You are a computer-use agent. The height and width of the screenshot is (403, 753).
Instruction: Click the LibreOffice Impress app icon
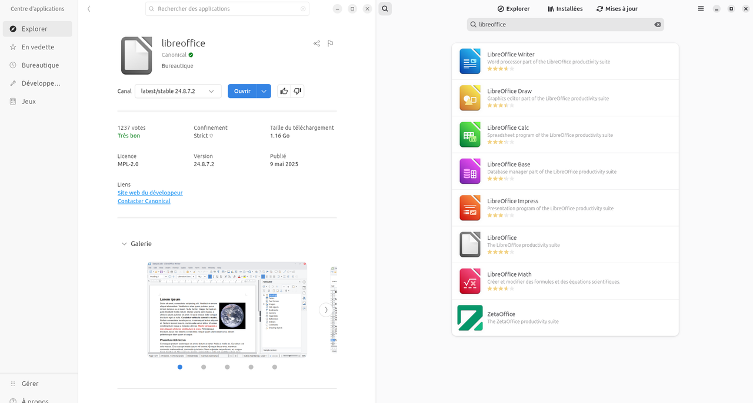click(x=470, y=208)
